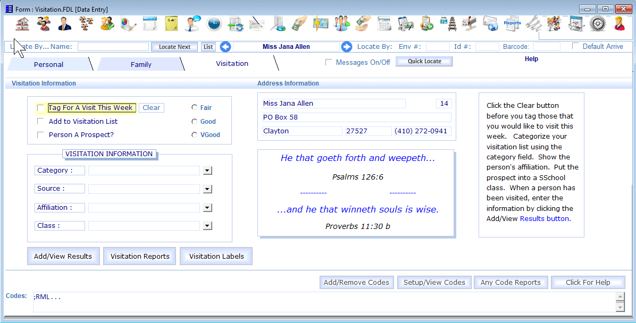Click the calendar with money icon
Image resolution: width=636 pixels, height=323 pixels.
pos(406,24)
